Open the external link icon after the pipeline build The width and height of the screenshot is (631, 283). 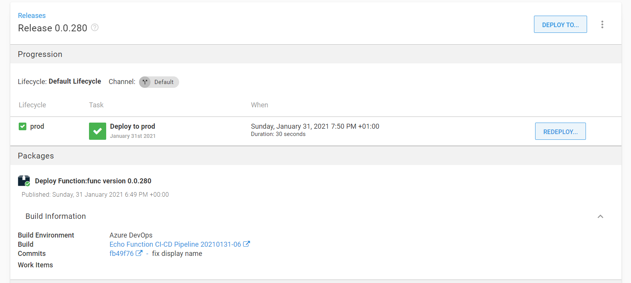(247, 244)
